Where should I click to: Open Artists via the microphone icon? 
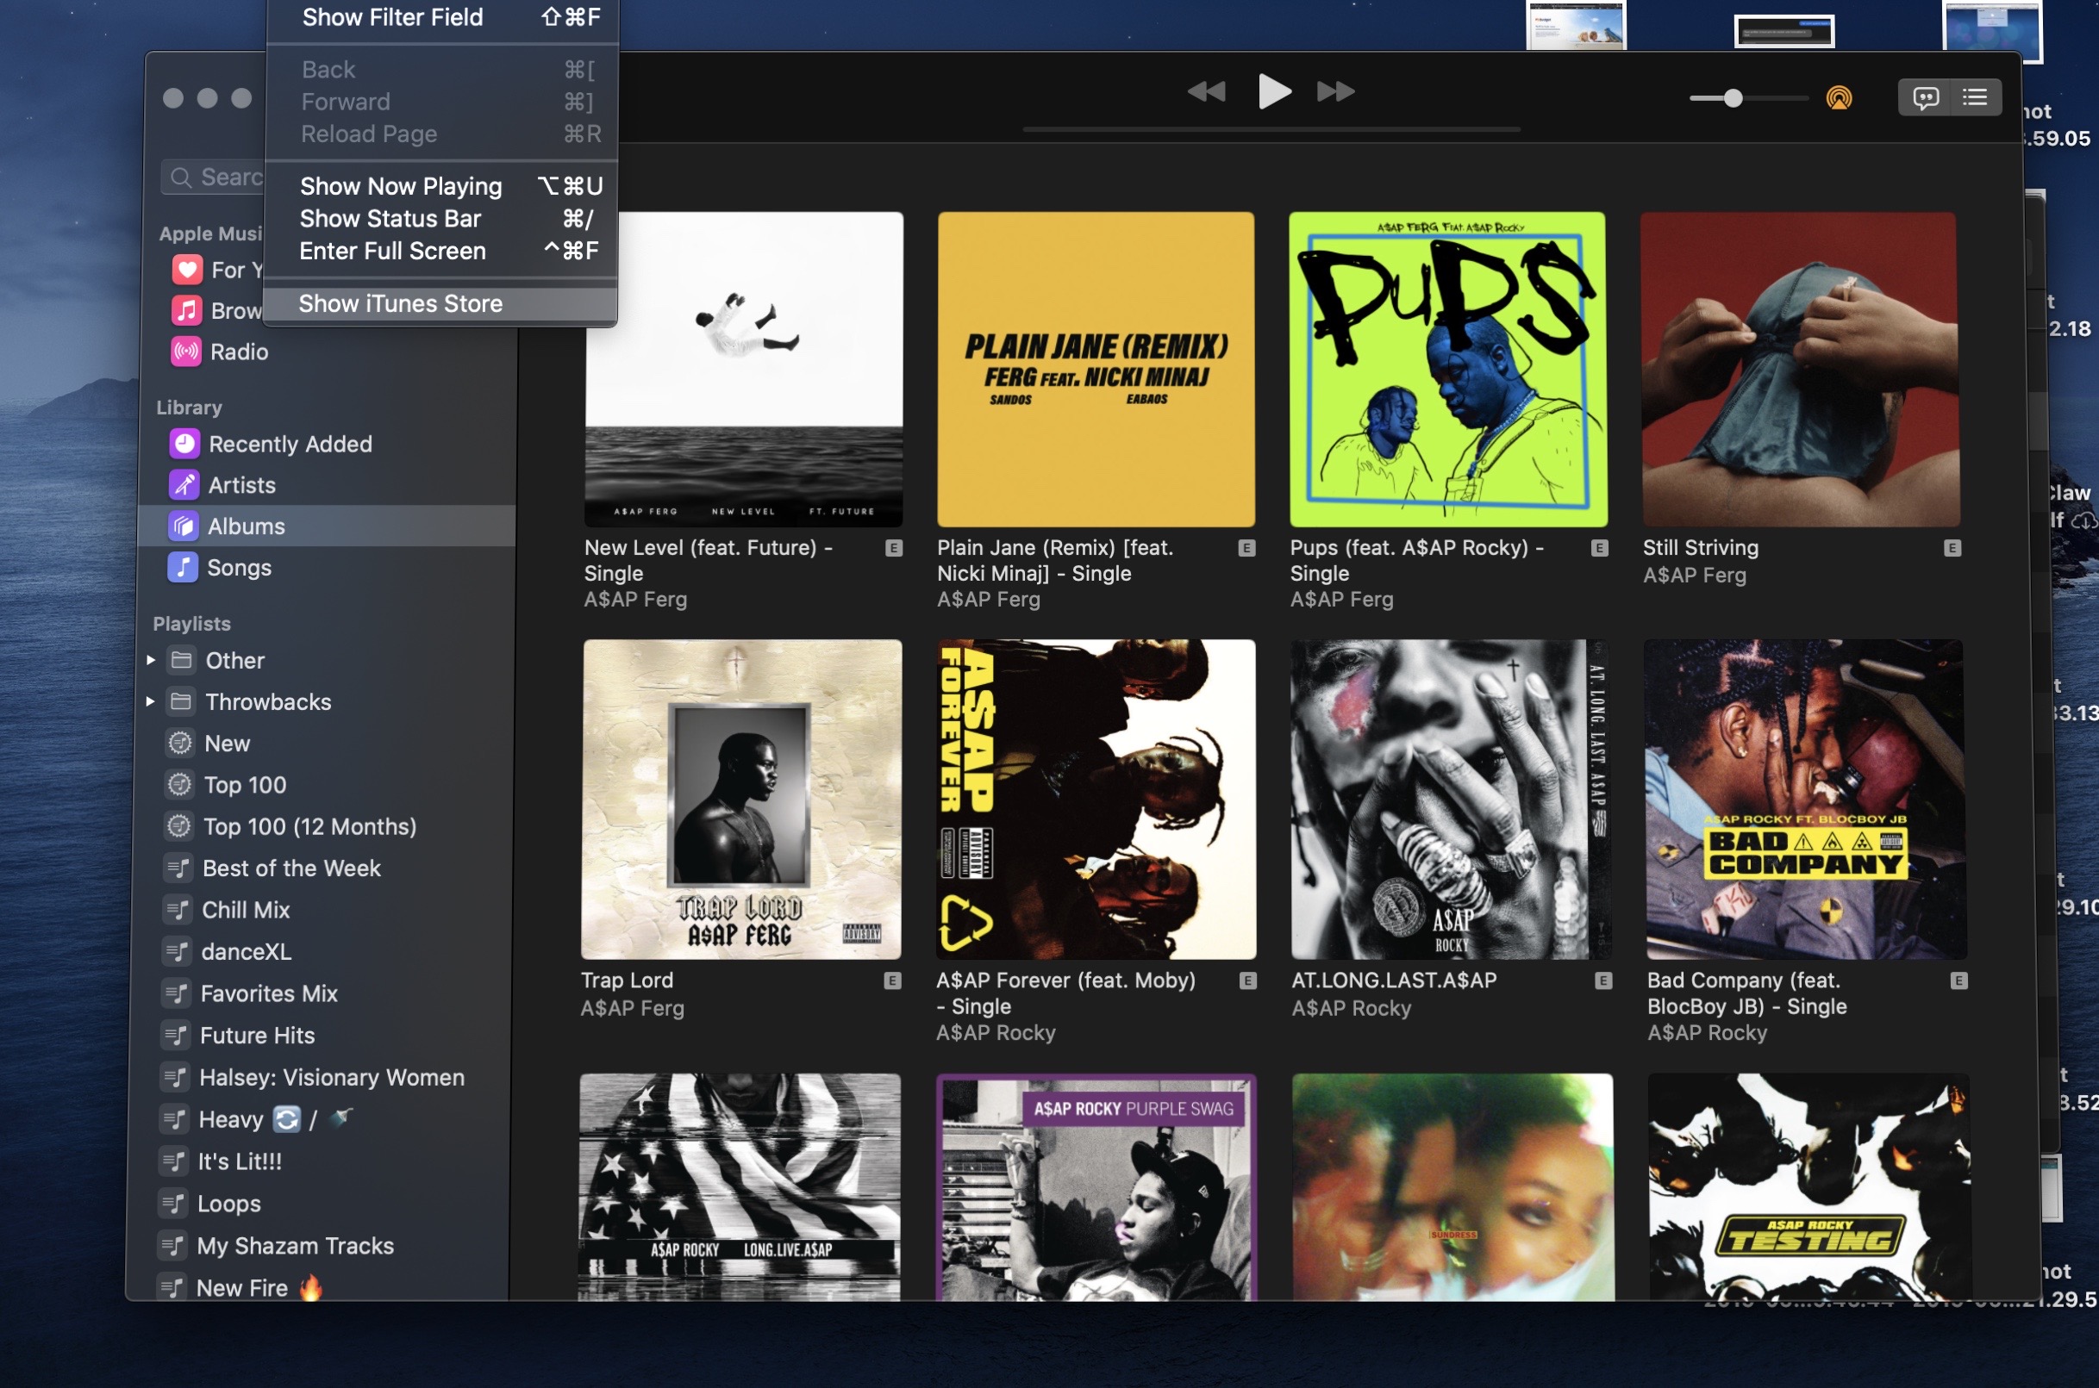pos(184,485)
